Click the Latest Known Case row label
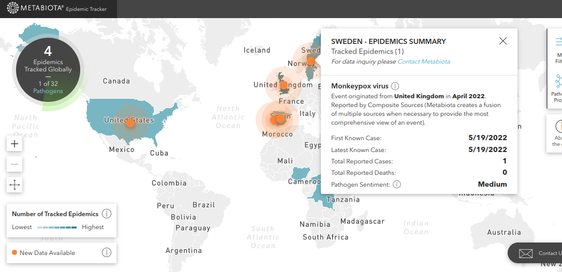Viewport: 562px width, 272px height. pyautogui.click(x=359, y=150)
